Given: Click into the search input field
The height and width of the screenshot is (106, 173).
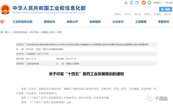Looking at the screenshot, I should point(137,9).
